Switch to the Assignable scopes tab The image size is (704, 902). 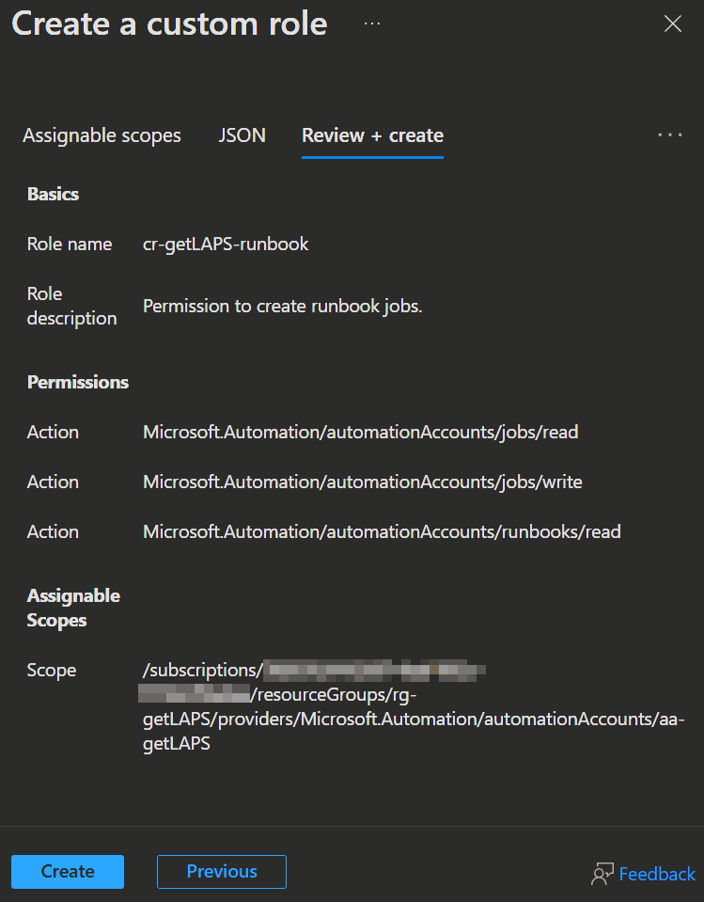click(x=102, y=135)
